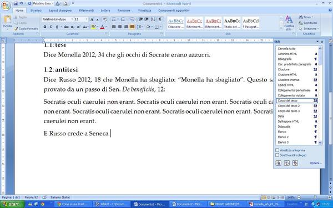Image resolution: width=333 pixels, height=208 pixels.
Task: Enable Visualizza anteprima checkbox
Action: (277, 150)
